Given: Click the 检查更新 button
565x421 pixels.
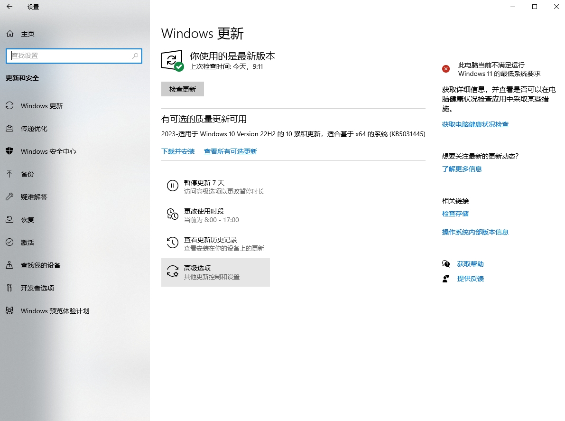Looking at the screenshot, I should pos(182,89).
